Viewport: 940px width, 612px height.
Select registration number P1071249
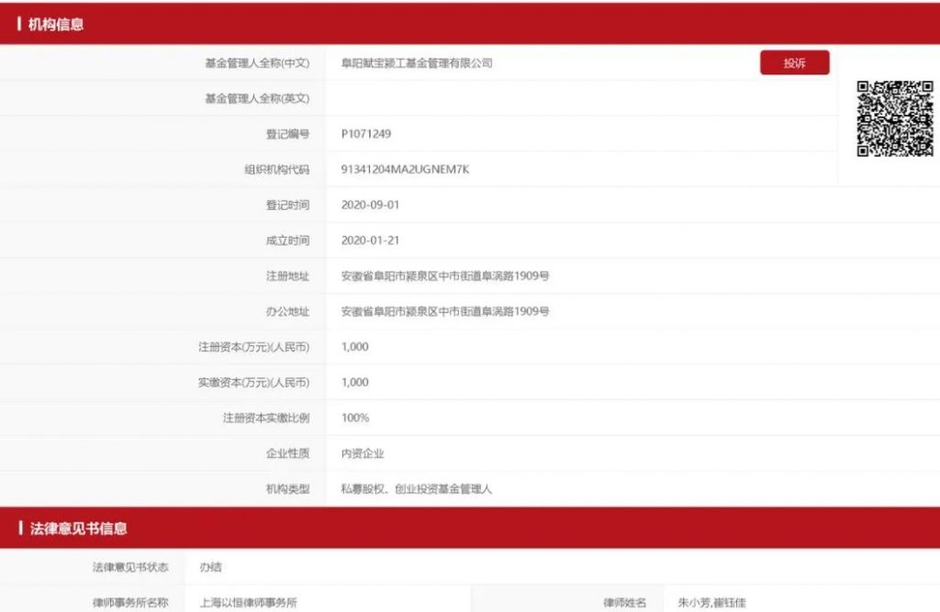click(365, 134)
